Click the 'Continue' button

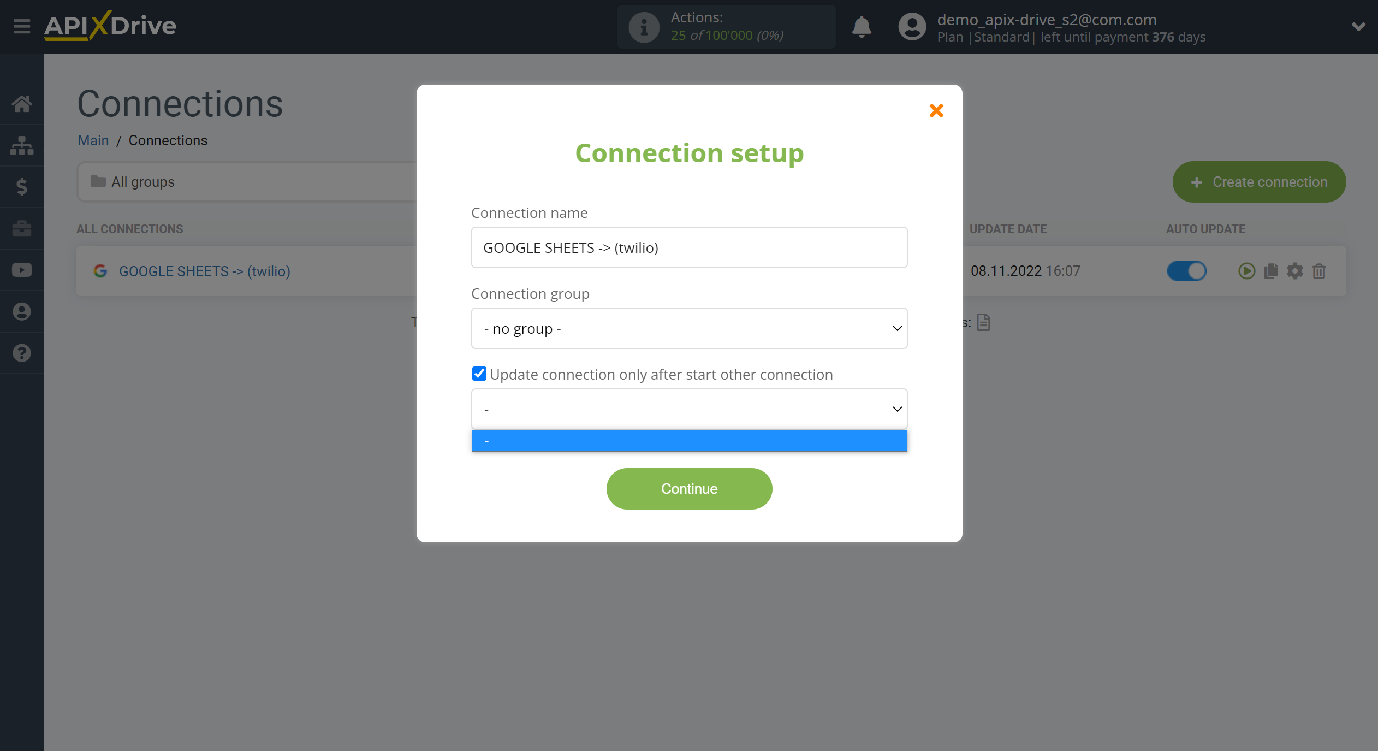pyautogui.click(x=690, y=488)
